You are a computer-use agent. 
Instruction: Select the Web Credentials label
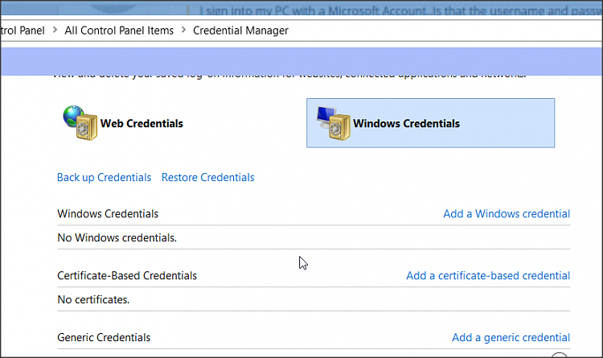(x=142, y=124)
